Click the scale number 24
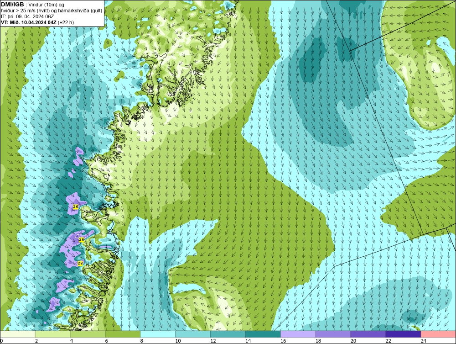 (424, 341)
